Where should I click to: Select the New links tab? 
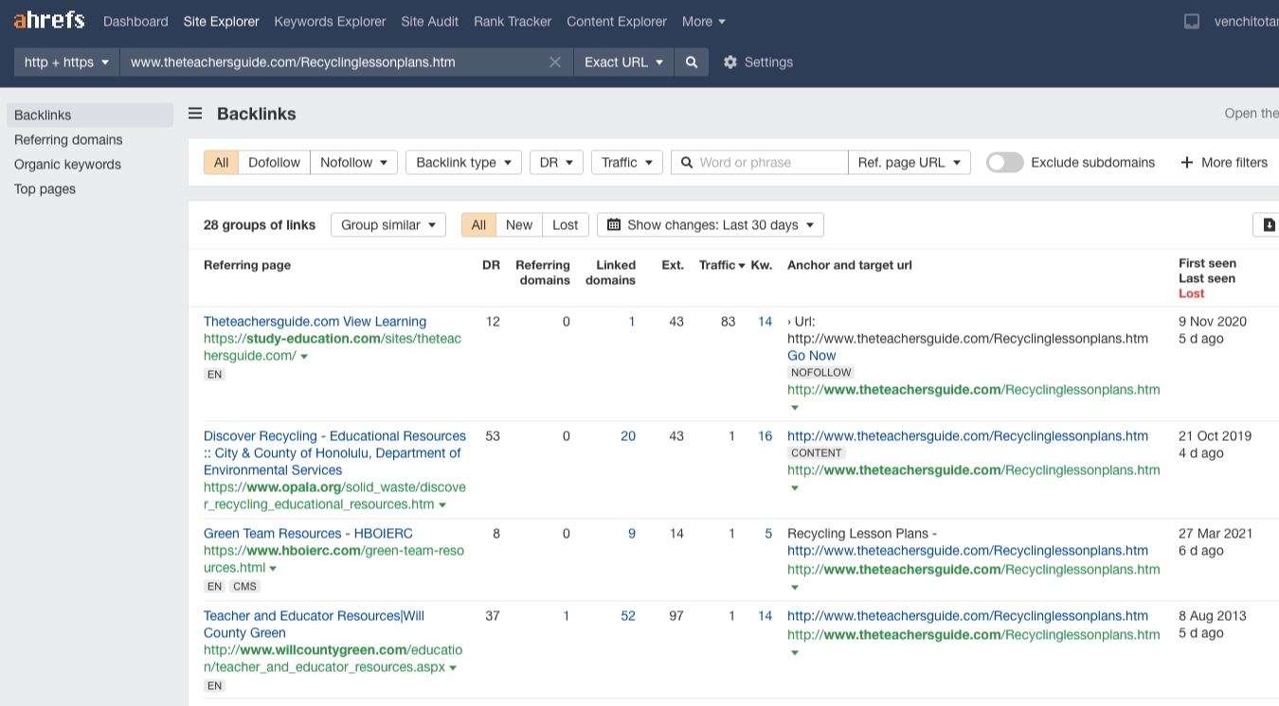(519, 225)
